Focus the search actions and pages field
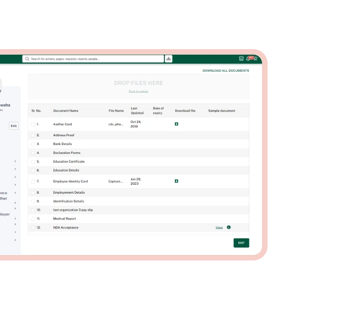 (x=94, y=58)
